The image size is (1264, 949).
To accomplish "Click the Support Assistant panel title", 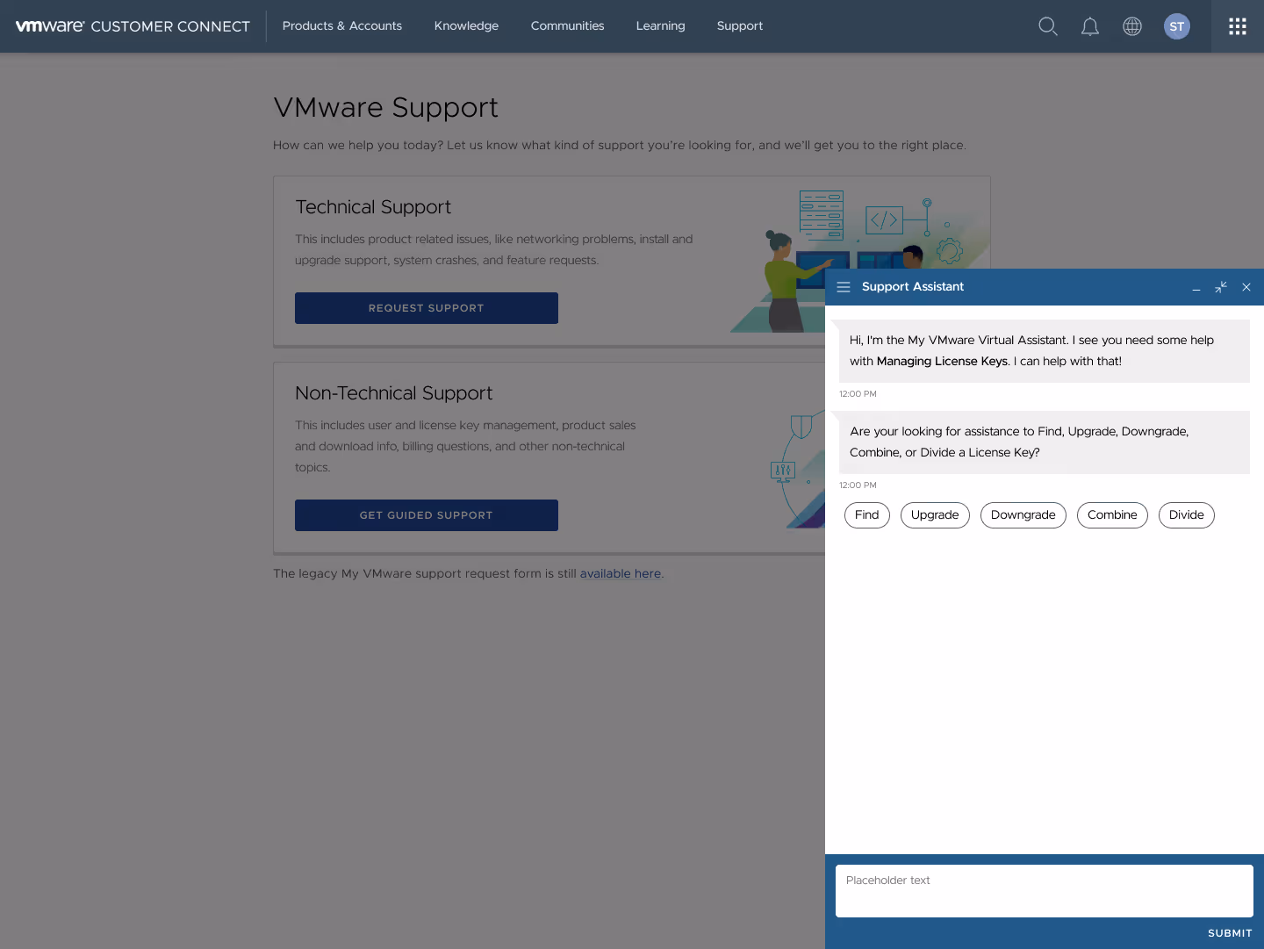I will coord(913,287).
